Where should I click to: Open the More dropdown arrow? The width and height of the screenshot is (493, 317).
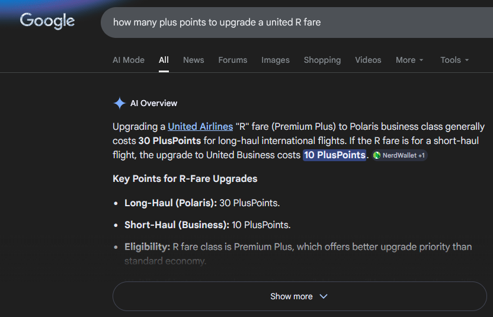click(421, 60)
